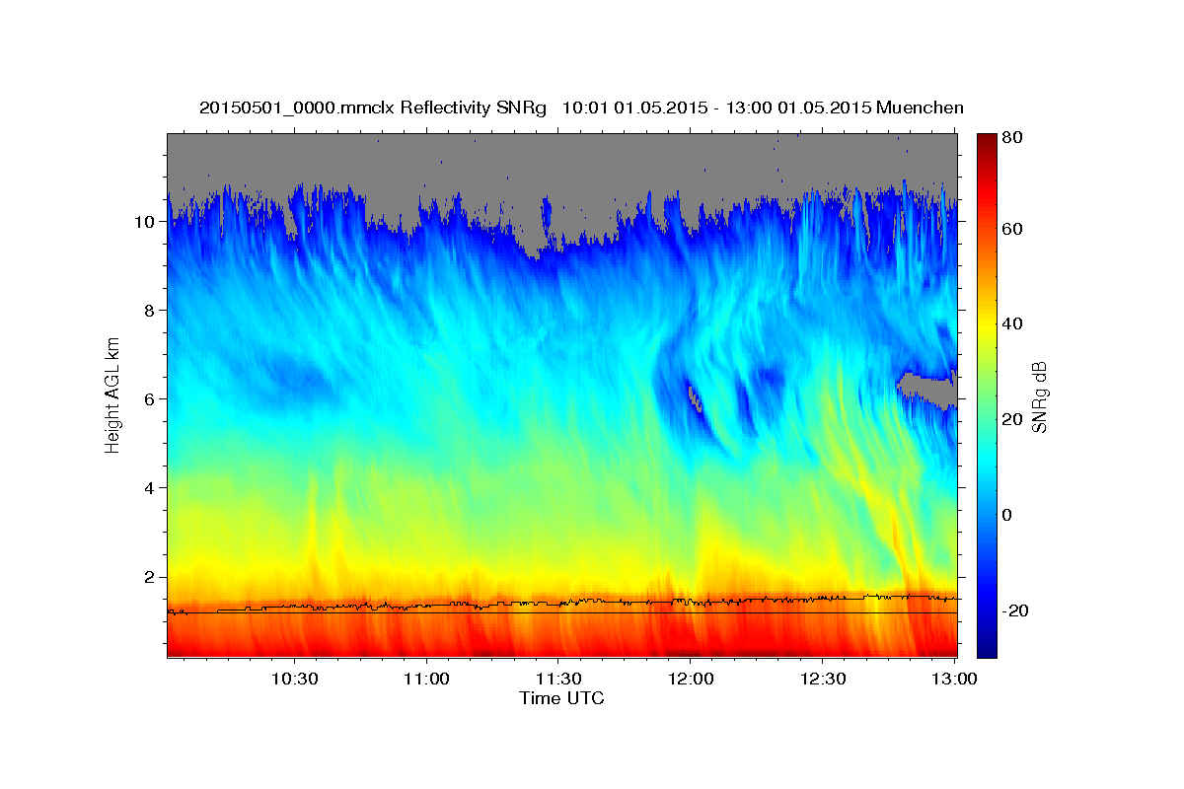Select the 'Height AGL km' axis label
This screenshot has height=789, width=1184.
(112, 394)
